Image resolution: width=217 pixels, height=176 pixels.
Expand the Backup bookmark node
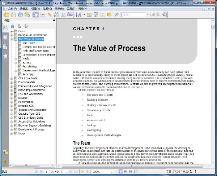pyautogui.click(x=16, y=63)
